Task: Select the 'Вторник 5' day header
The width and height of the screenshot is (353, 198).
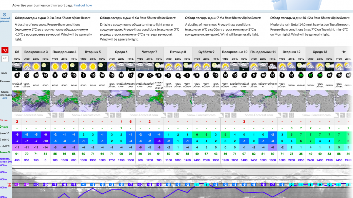Action: (93, 52)
